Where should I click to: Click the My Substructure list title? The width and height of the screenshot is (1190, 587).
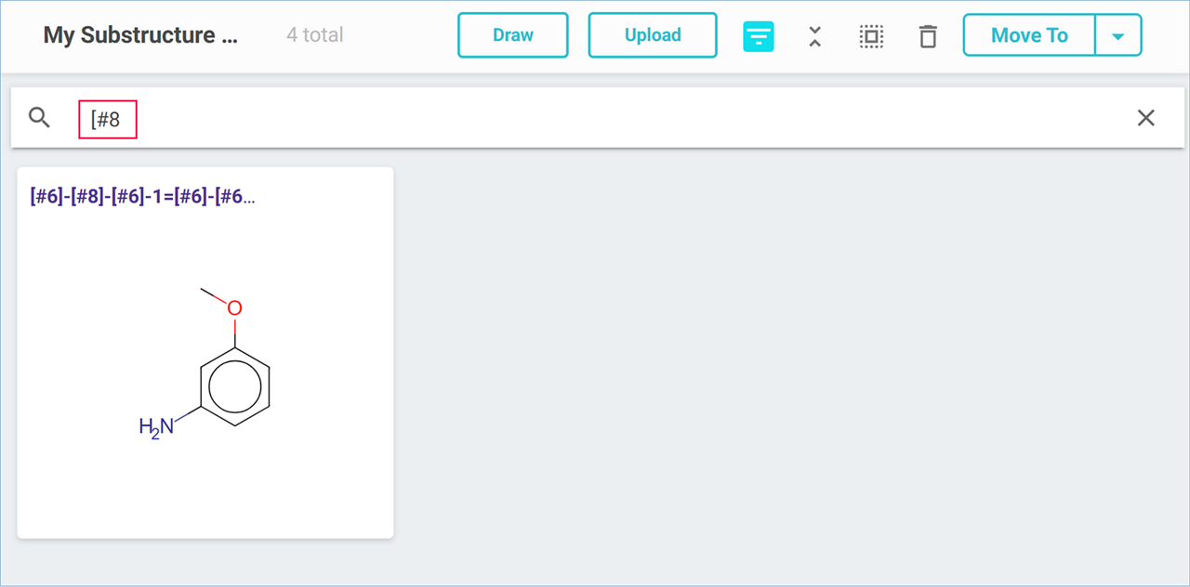140,35
